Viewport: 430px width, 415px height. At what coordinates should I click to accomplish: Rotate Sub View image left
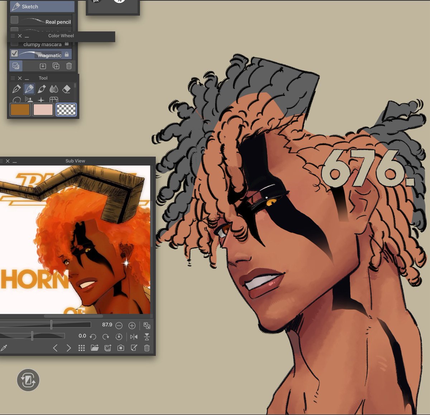pyautogui.click(x=93, y=337)
